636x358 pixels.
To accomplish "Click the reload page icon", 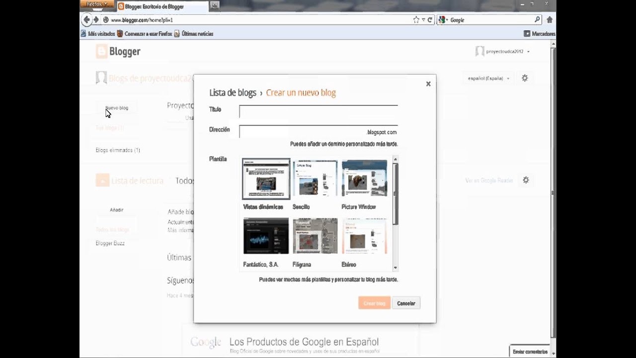I will 429,20.
